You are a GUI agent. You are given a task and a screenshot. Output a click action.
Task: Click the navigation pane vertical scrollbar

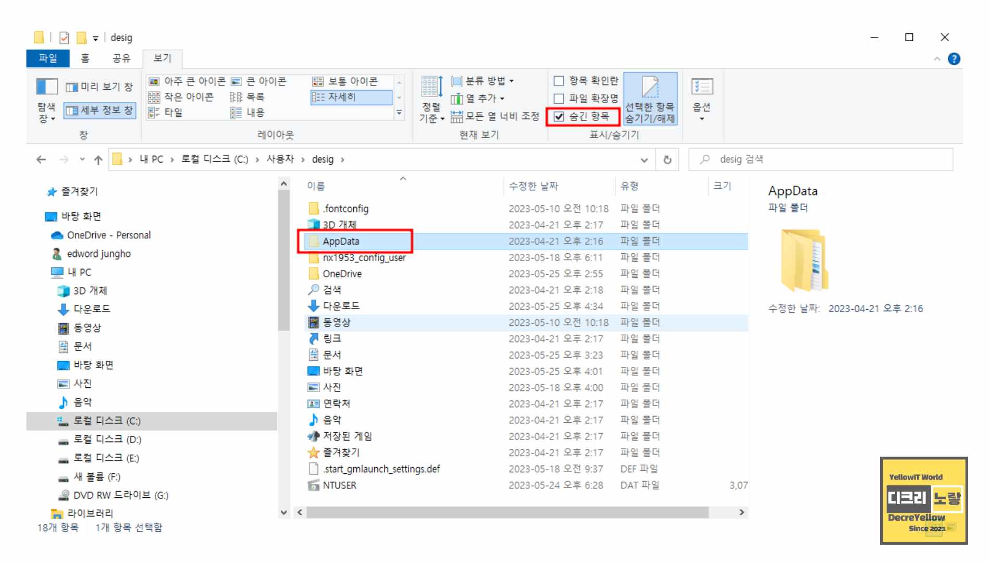point(283,261)
